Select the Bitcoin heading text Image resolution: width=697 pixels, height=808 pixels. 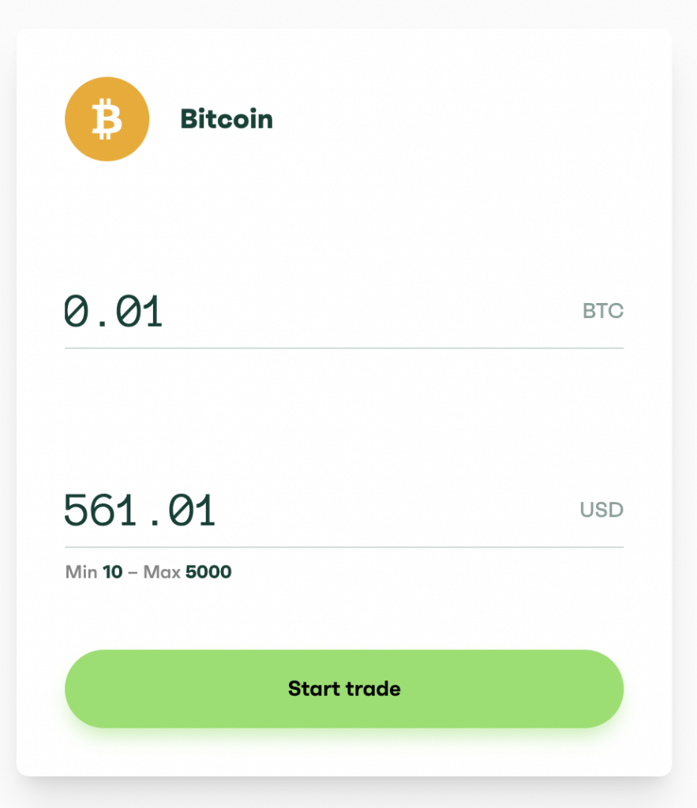coord(227,119)
